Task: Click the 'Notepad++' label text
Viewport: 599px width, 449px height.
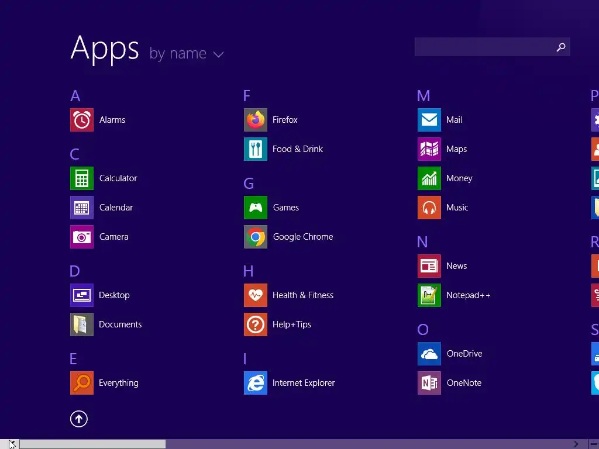Action: (469, 295)
